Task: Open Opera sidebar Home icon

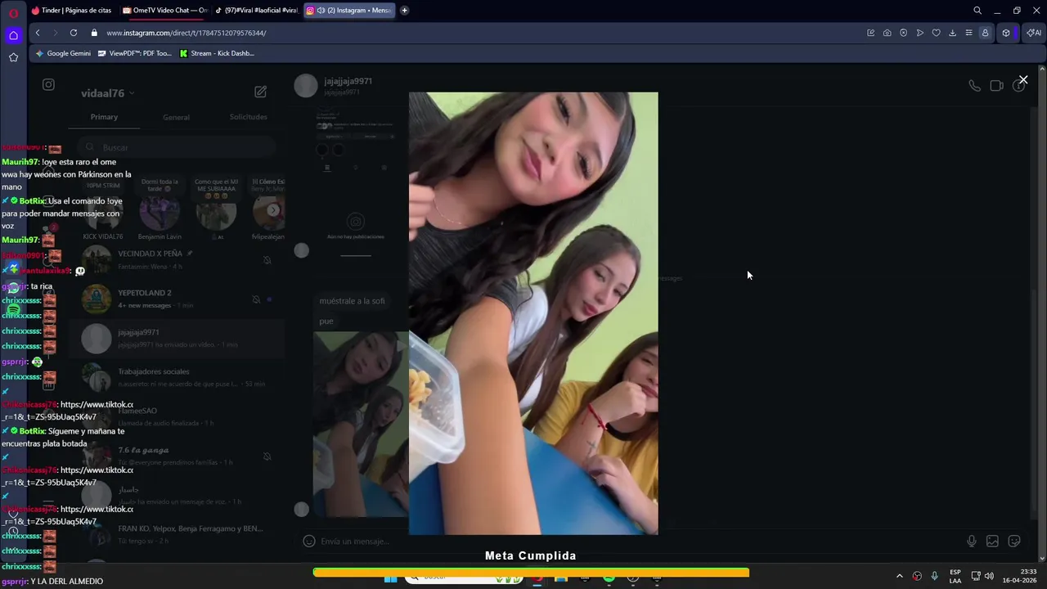Action: click(x=13, y=35)
